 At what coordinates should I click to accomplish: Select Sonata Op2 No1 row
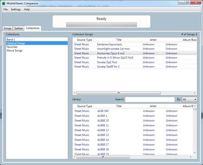click(135, 62)
